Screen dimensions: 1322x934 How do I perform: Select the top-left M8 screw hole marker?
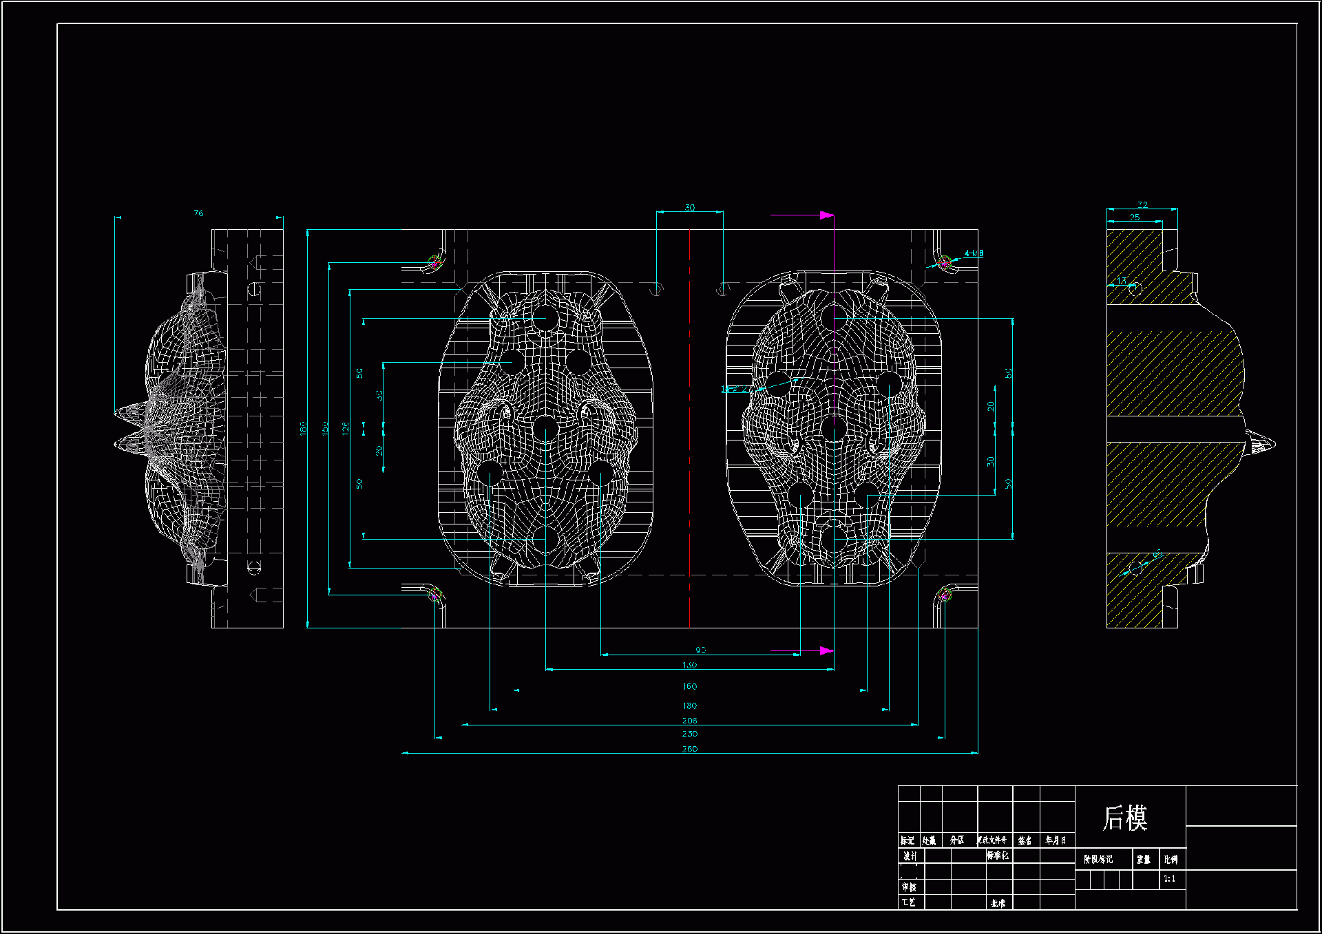[x=434, y=262]
